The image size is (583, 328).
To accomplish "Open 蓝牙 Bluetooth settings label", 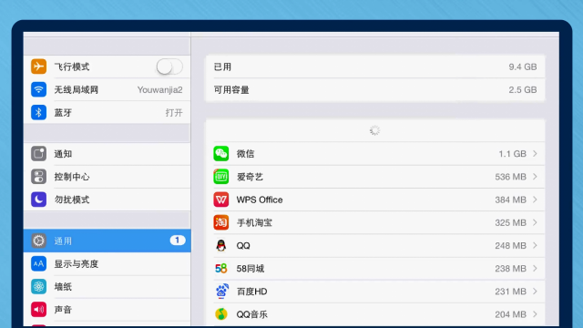I will (x=63, y=113).
